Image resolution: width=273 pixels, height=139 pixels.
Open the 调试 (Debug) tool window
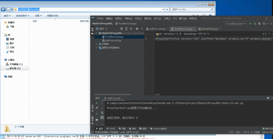point(133,129)
